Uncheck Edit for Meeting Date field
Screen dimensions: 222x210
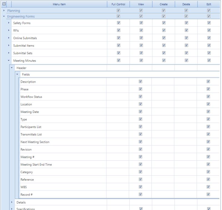pyautogui.click(x=208, y=112)
